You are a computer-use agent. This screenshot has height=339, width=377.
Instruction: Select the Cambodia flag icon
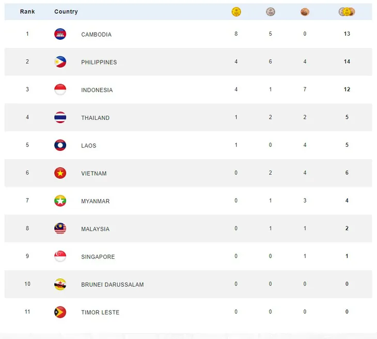coord(60,34)
